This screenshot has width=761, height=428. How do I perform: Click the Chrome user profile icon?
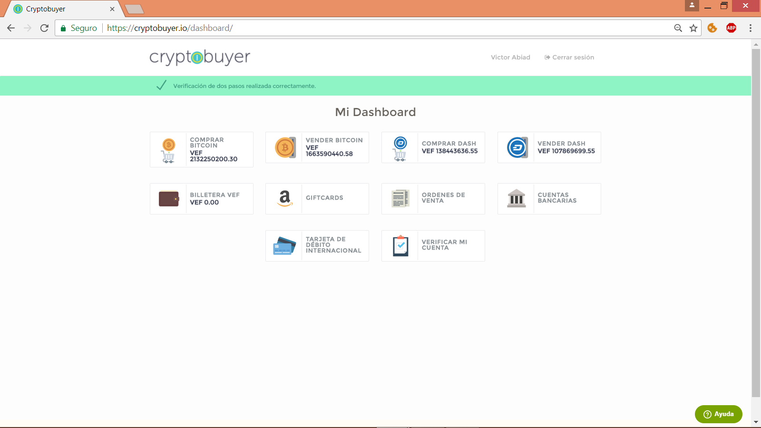692,6
